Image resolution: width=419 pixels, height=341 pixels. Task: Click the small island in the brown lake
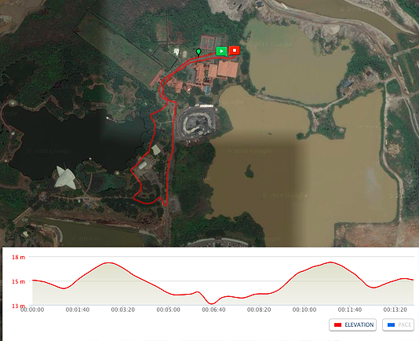[249, 171]
